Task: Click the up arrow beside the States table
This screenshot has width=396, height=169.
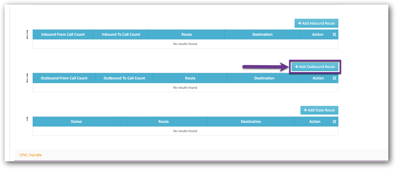Action: click(27, 119)
